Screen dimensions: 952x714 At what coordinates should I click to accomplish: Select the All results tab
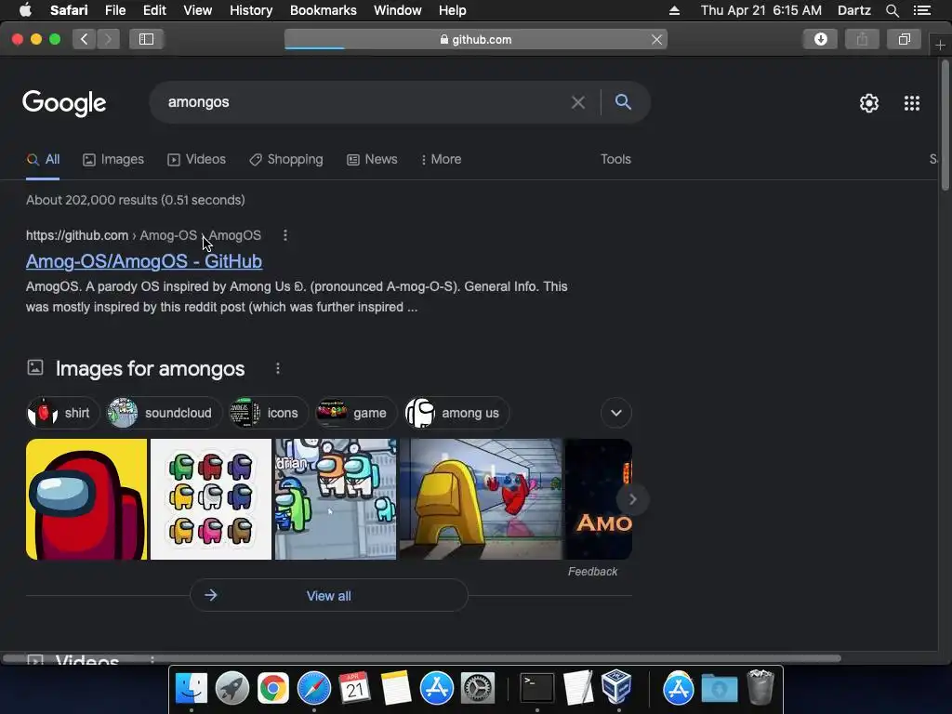tap(43, 159)
